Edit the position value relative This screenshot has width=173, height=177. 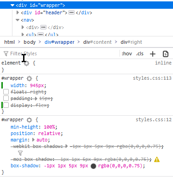tap(49, 133)
